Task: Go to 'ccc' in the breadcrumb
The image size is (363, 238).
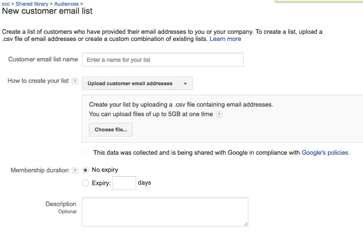Action: (x=6, y=4)
